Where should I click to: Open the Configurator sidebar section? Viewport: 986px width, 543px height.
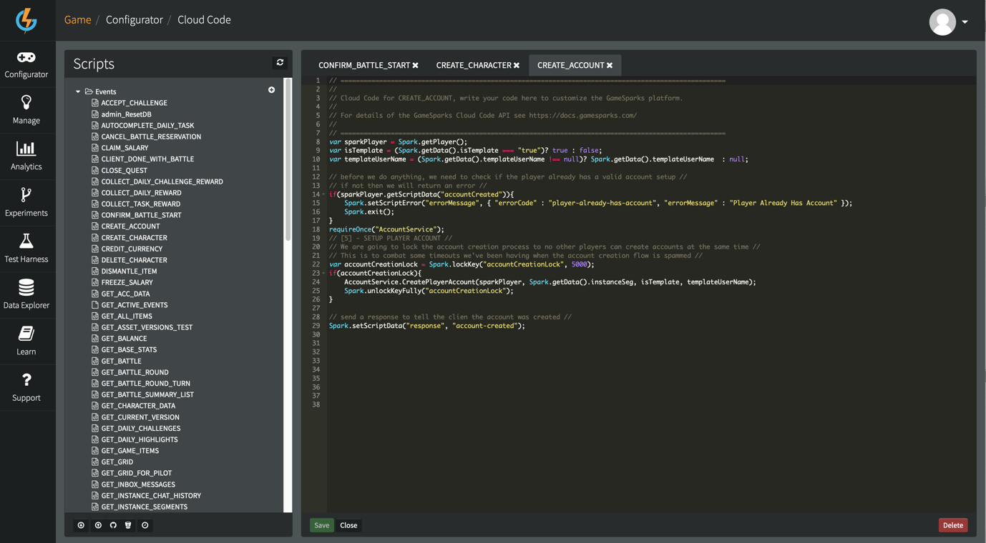click(26, 64)
